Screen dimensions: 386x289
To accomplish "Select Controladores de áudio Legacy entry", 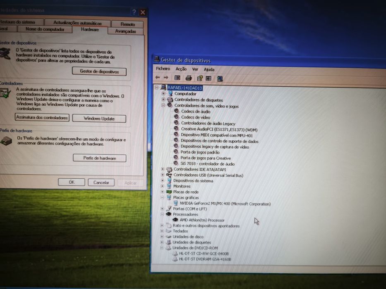I will 208,123.
